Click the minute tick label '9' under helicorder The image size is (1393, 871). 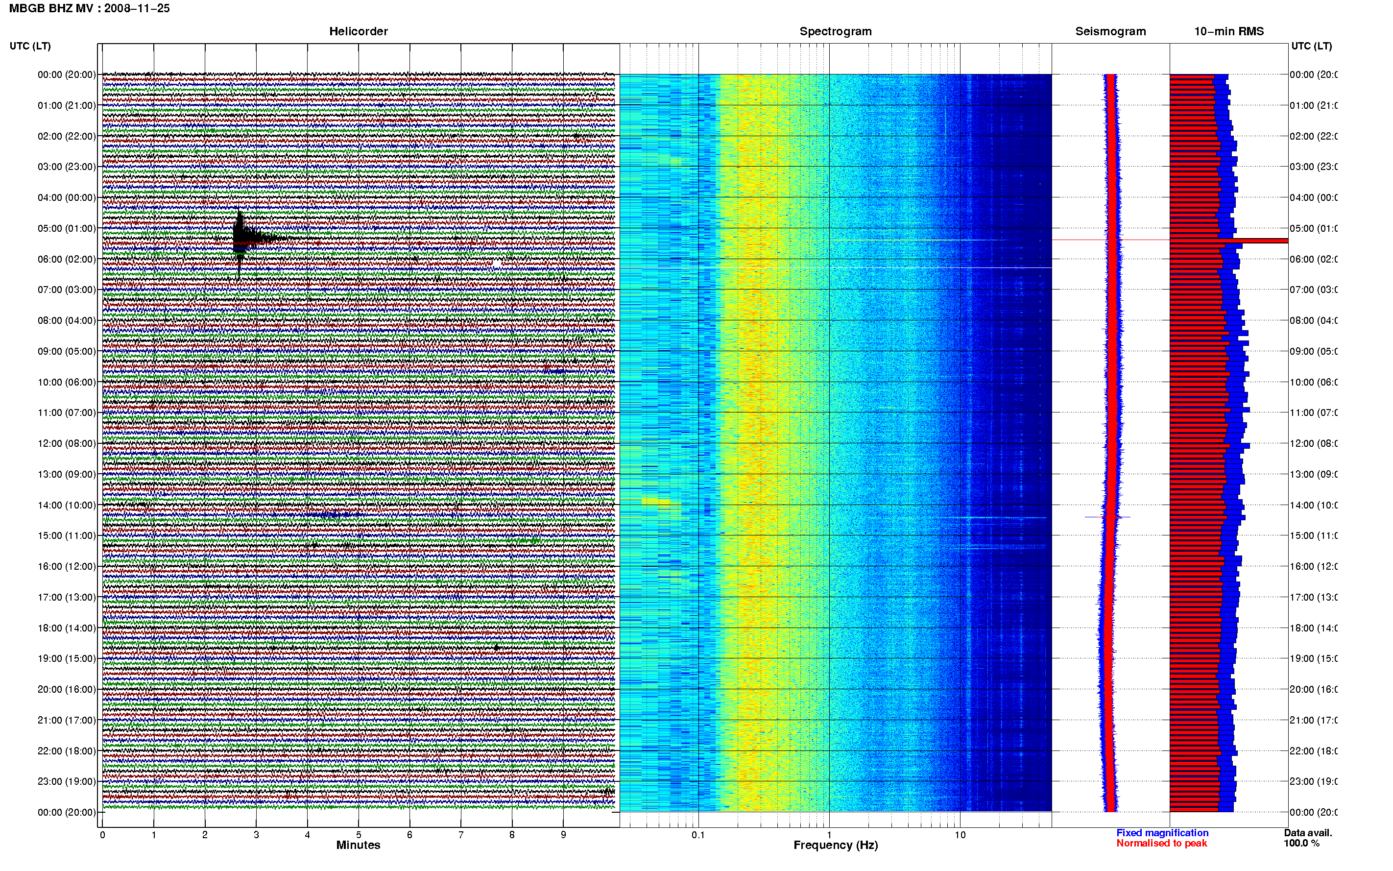[x=563, y=835]
